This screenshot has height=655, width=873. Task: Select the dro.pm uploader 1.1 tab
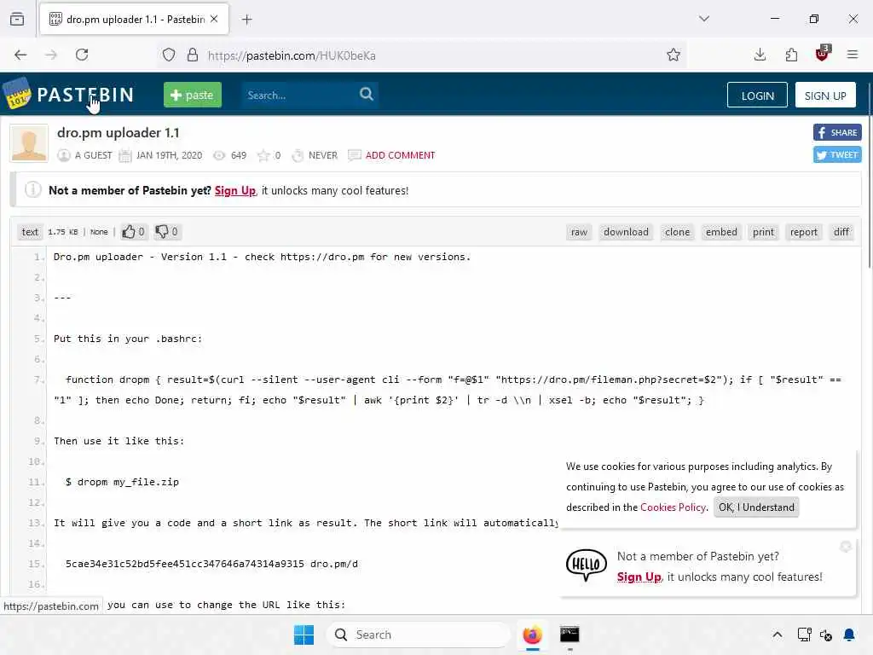(134, 20)
